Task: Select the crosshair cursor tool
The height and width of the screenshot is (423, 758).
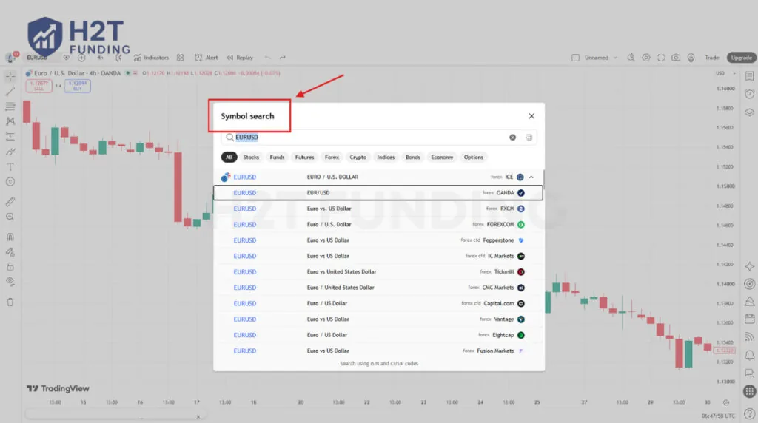Action: tap(10, 76)
